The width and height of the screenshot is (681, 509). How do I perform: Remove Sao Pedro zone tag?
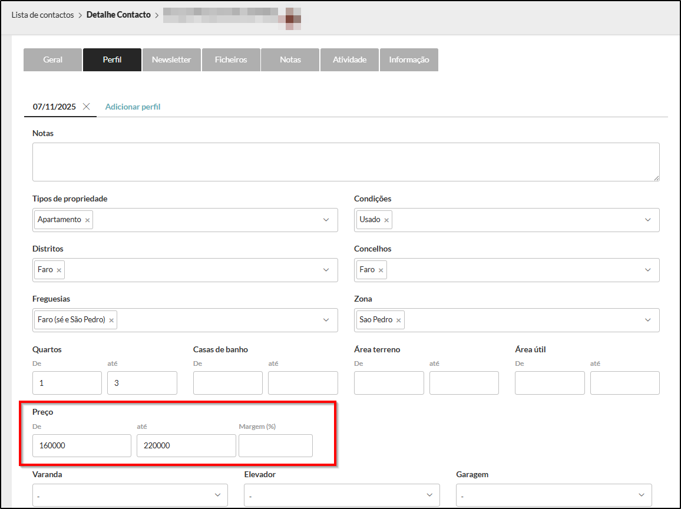[x=399, y=320]
